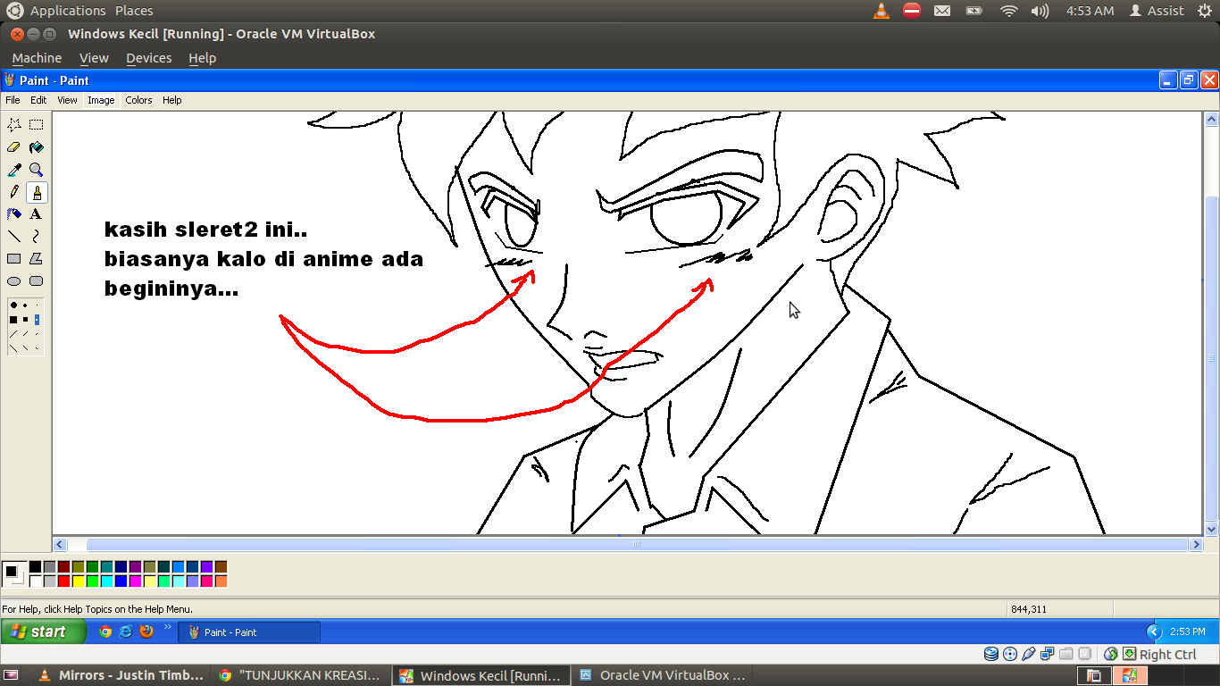1220x686 pixels.
Task: Open the Image menu
Action: pos(101,100)
